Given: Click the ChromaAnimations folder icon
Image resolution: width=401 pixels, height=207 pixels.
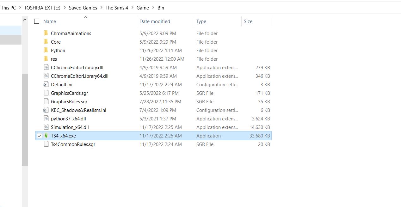Looking at the screenshot, I should point(46,33).
